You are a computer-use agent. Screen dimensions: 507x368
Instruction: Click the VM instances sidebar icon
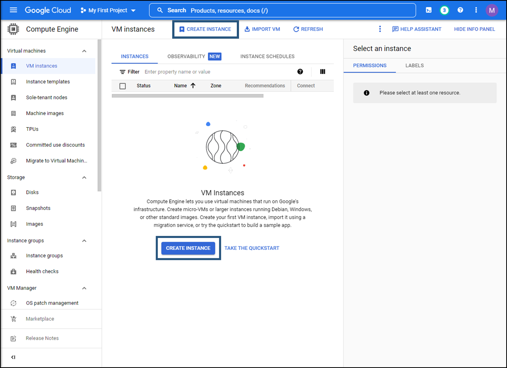pos(13,66)
